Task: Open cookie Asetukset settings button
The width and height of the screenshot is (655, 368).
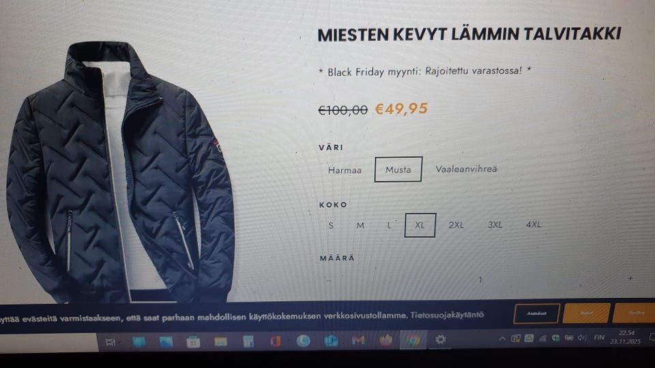Action: click(x=536, y=313)
